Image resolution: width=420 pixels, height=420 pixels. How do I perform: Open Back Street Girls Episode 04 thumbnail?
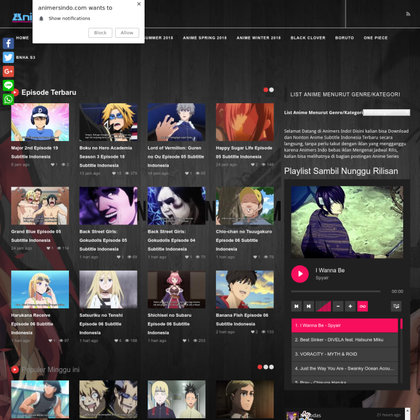[x=176, y=206]
